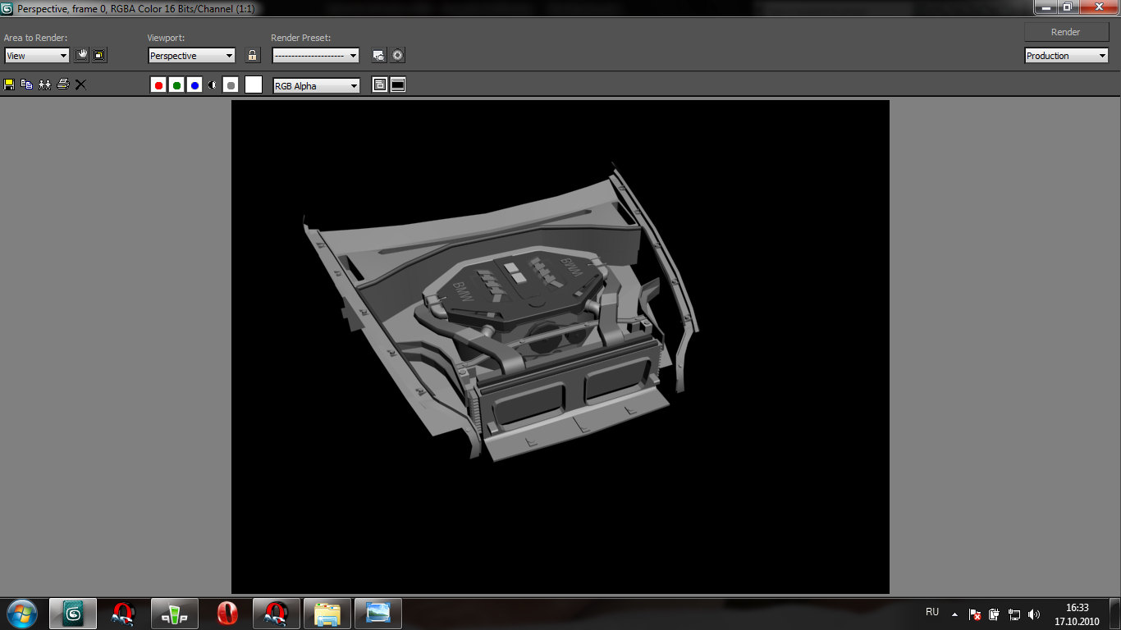Viewport: 1121px width, 630px height.
Task: Toggle the alpha channel display
Action: tap(213, 85)
